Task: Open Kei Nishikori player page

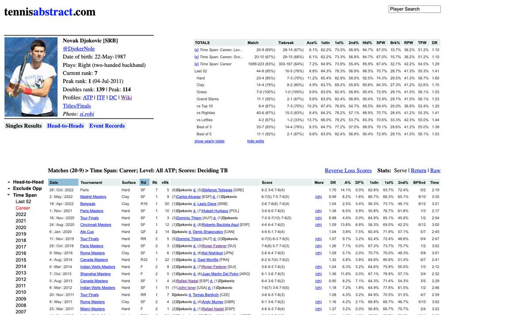Action: (x=212, y=253)
